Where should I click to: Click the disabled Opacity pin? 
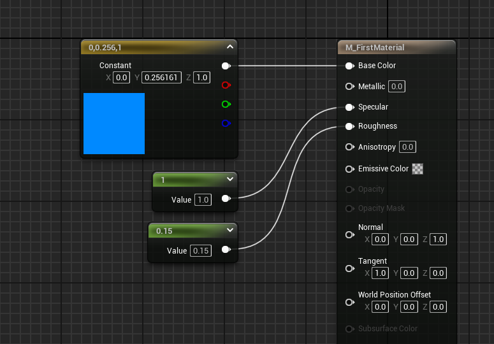(x=350, y=189)
